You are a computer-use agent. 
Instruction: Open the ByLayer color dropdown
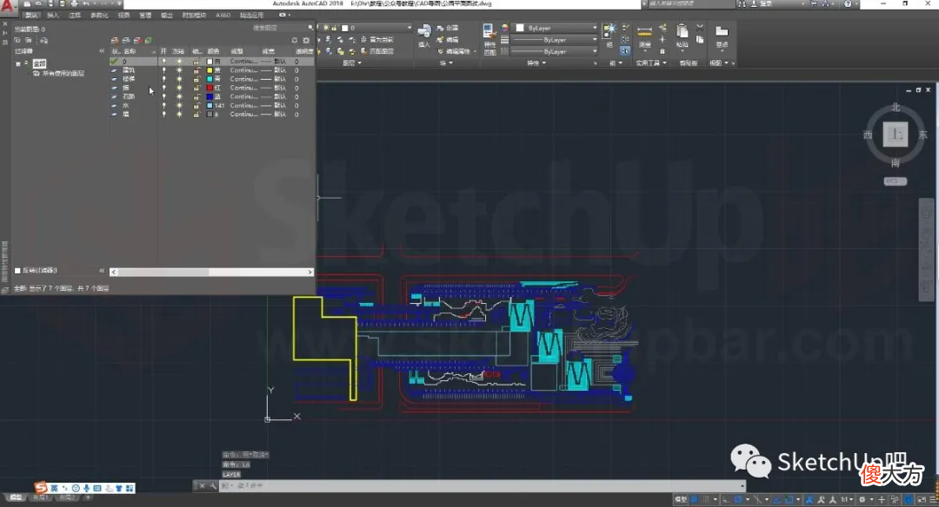556,28
